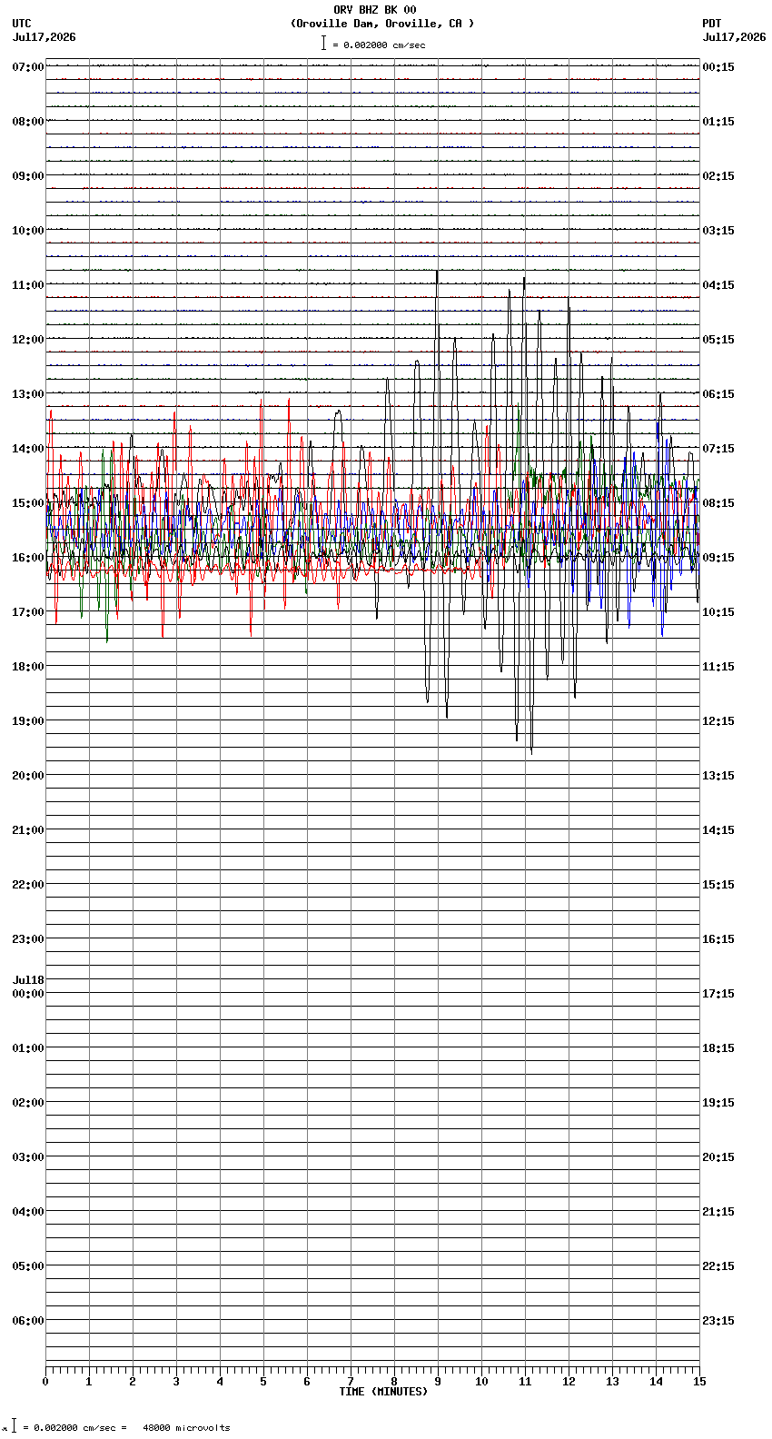Viewport: 772px width, 1439px height.
Task: Click the '16:15' PDT time label
Action: [x=718, y=939]
